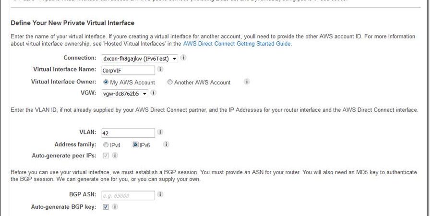The height and width of the screenshot is (216, 432).
Task: Click info icon for Auto-generate BGP key
Action: click(x=115, y=206)
